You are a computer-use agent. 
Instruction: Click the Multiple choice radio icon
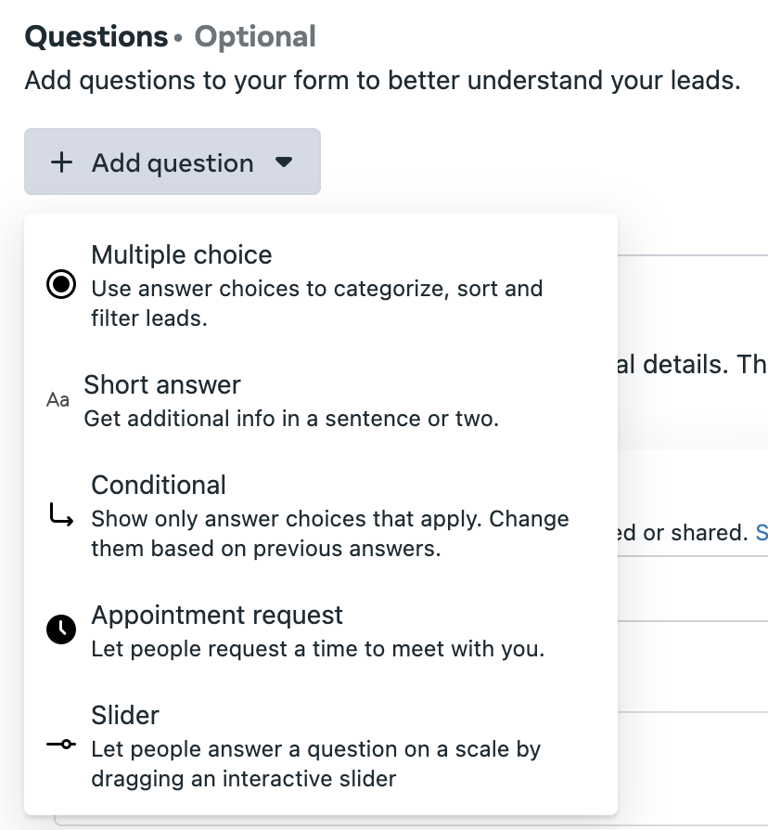[61, 284]
